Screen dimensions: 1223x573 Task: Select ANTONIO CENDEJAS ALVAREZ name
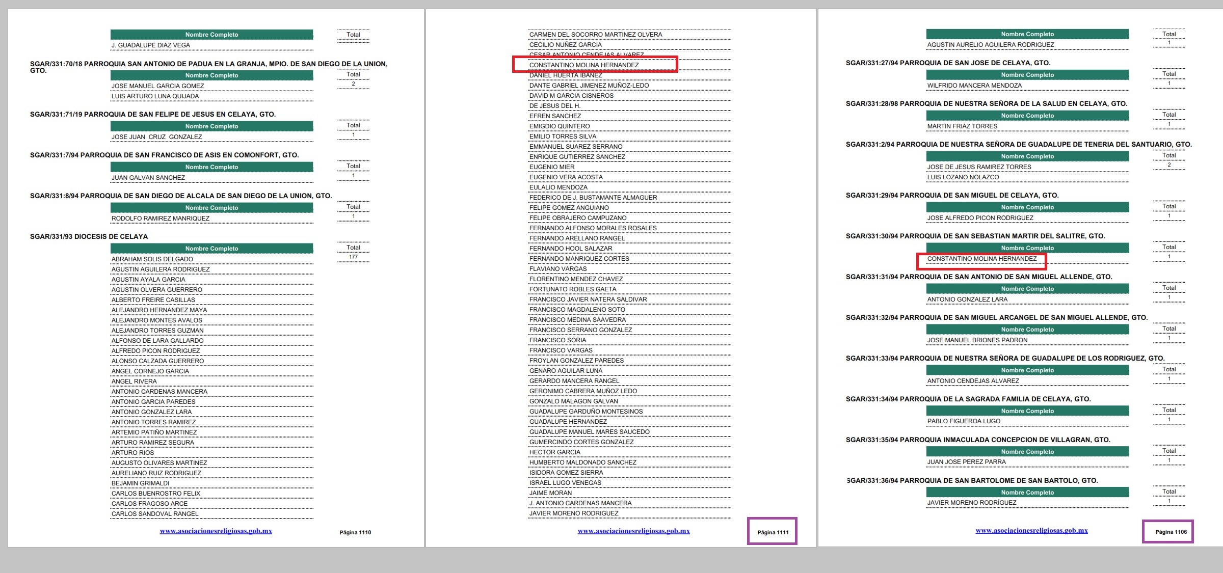[x=973, y=380]
